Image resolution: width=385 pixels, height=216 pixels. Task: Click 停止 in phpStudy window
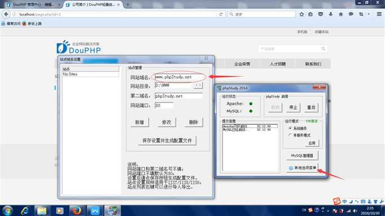(x=293, y=107)
